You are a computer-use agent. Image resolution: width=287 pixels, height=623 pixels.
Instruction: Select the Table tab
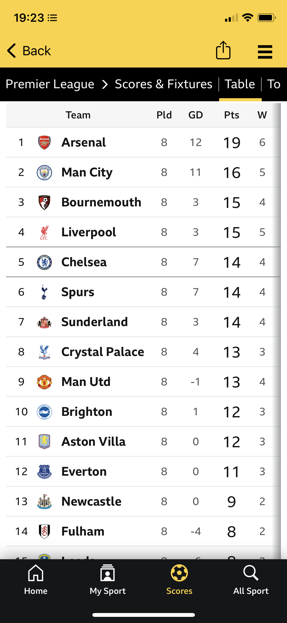(x=240, y=84)
